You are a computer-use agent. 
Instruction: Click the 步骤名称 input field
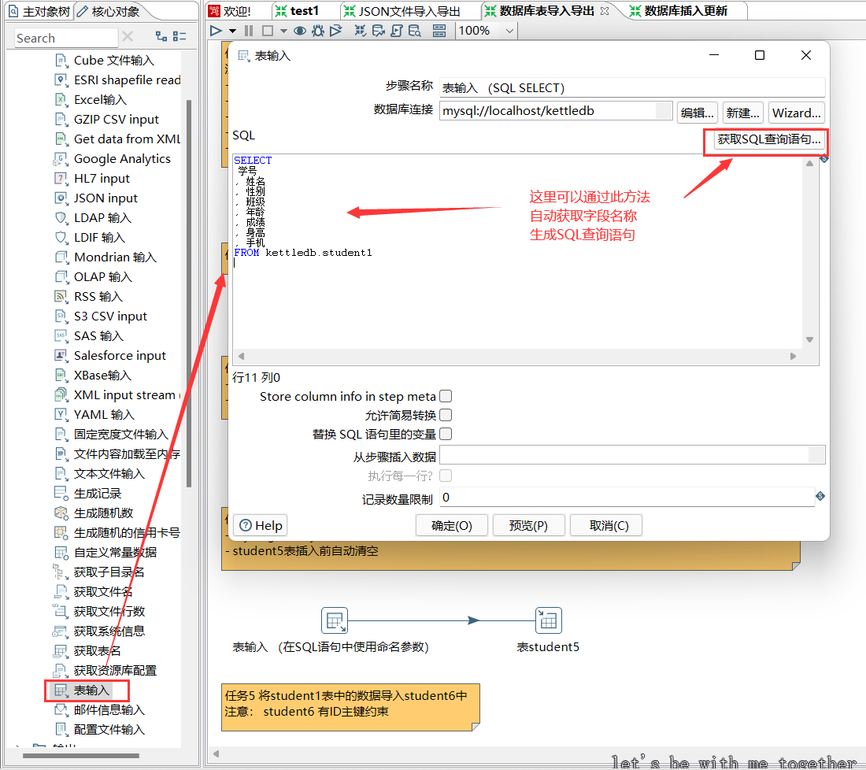[632, 88]
